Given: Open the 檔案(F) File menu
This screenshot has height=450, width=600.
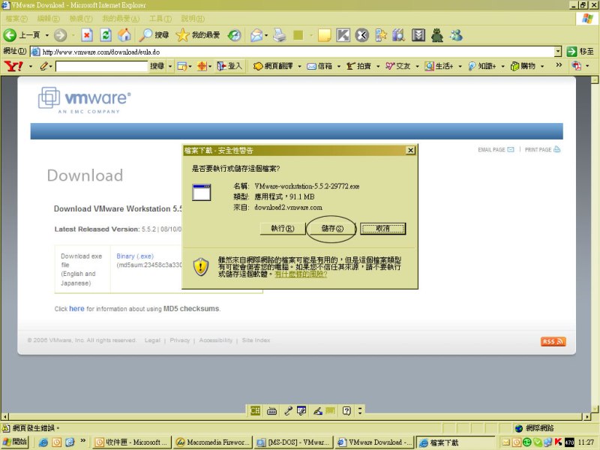Looking at the screenshot, I should click(16, 18).
